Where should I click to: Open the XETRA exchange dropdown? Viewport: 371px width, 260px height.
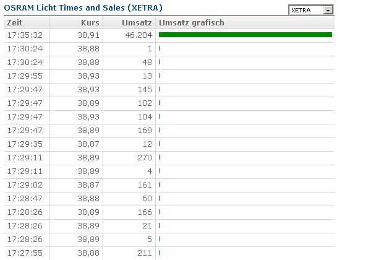(306, 10)
